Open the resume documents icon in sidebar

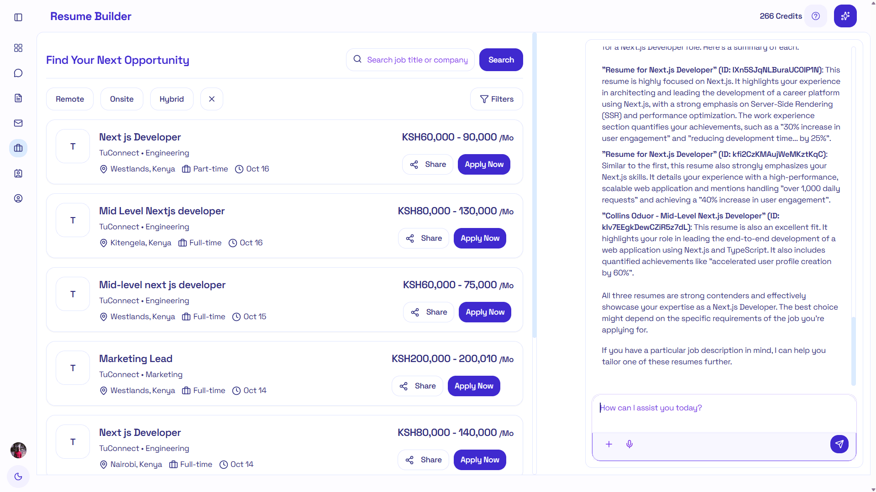click(18, 98)
